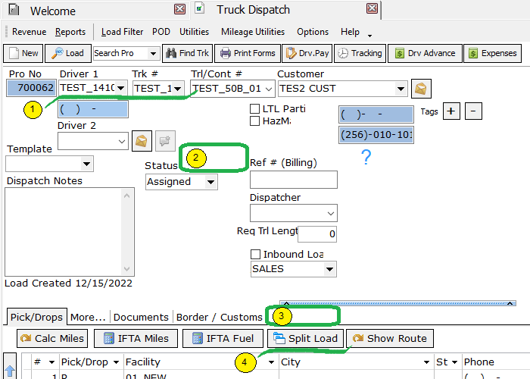
Task: Click the Expenses toolbar button
Action: (x=491, y=53)
